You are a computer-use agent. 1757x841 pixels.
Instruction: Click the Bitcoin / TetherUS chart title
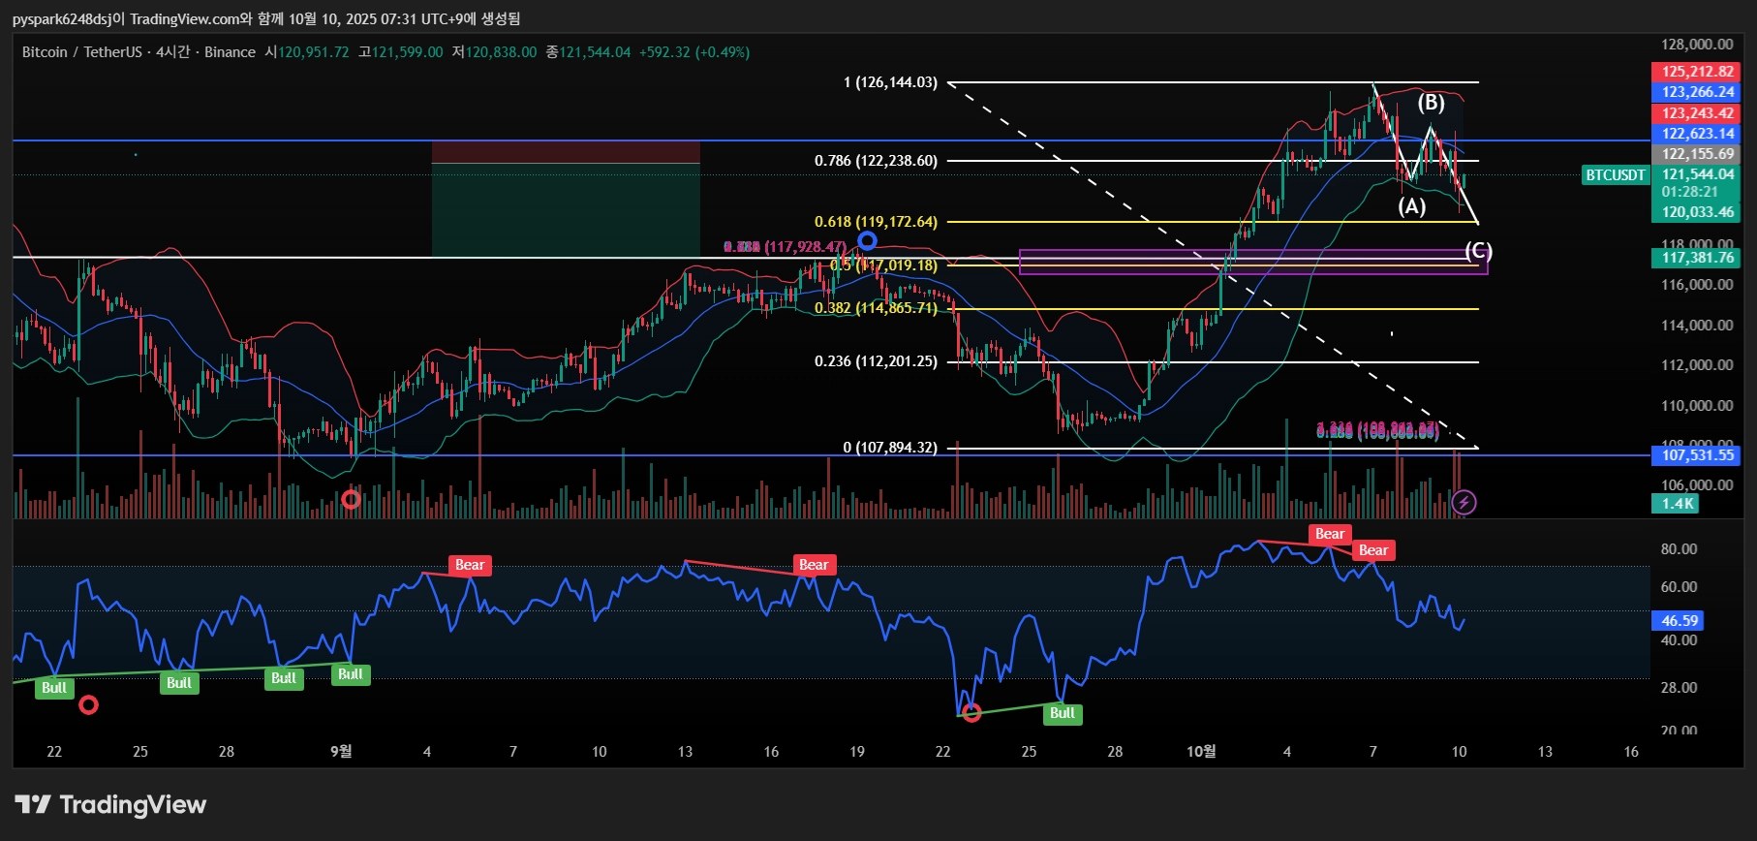click(x=82, y=52)
